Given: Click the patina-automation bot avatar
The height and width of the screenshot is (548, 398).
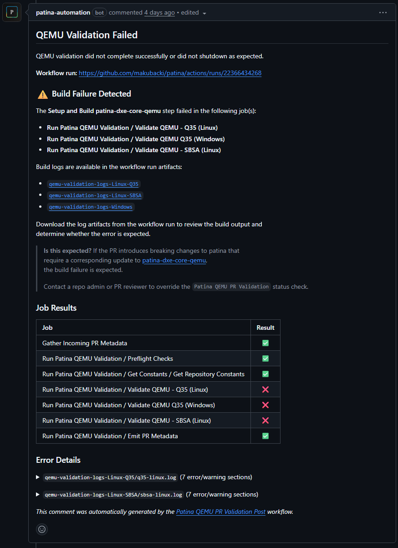Looking at the screenshot, I should (11, 12).
